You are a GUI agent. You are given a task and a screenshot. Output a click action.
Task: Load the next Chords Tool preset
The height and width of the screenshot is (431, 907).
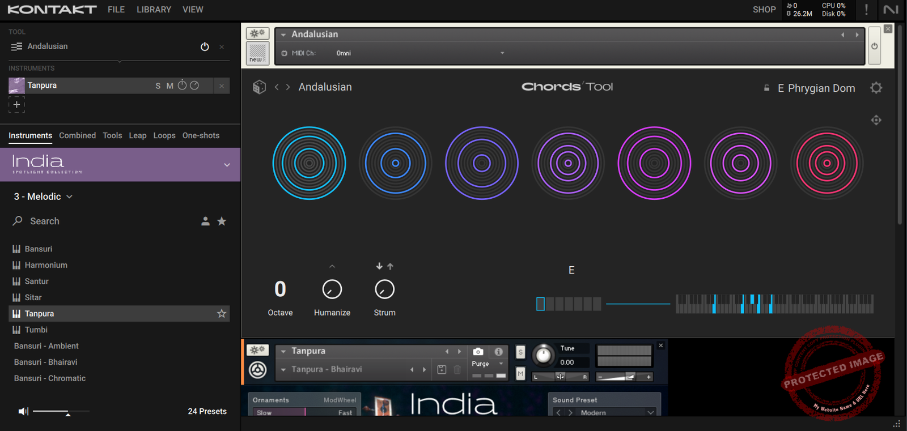(x=288, y=87)
